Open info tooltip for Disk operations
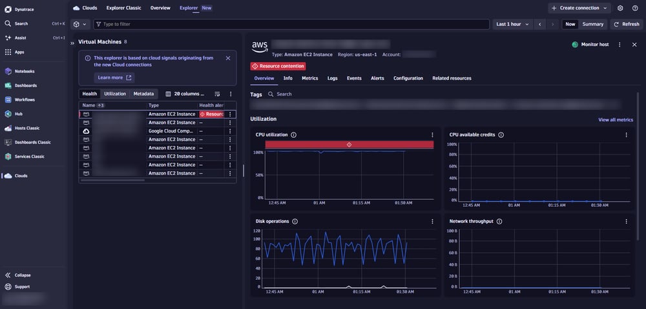Viewport: 646px width, 309px height. (295, 221)
